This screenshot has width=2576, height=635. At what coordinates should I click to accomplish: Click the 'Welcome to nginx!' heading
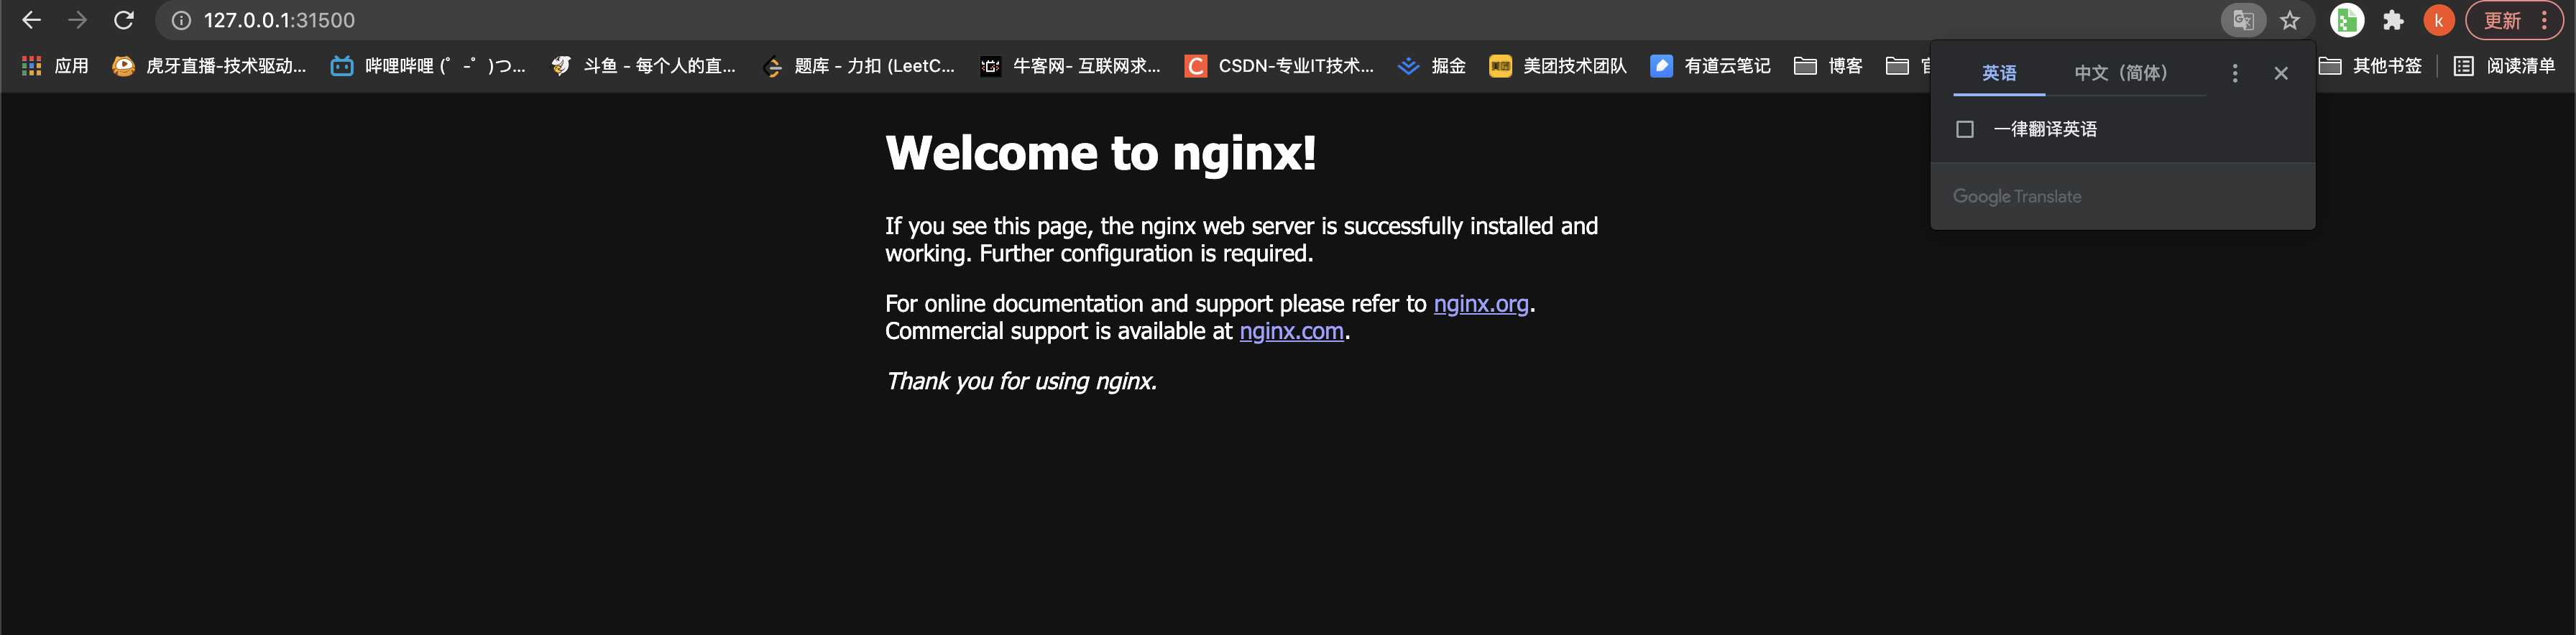1100,153
